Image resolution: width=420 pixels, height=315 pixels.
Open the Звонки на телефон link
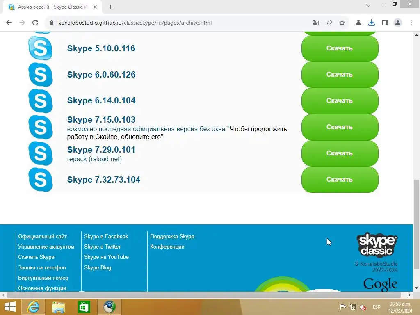coord(42,267)
